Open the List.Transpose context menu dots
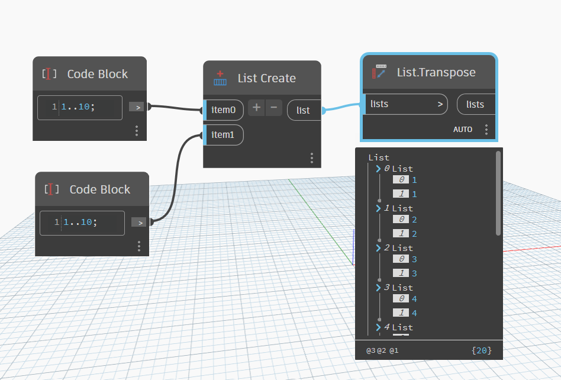 (486, 129)
